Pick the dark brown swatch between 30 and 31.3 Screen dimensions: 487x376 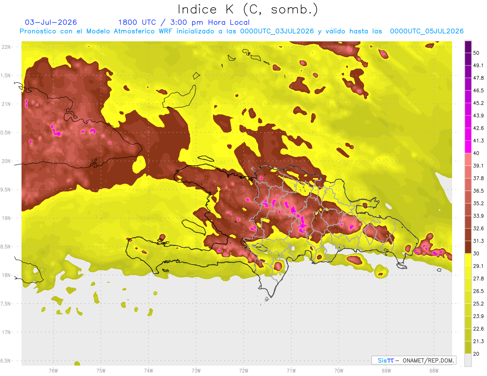(468, 247)
